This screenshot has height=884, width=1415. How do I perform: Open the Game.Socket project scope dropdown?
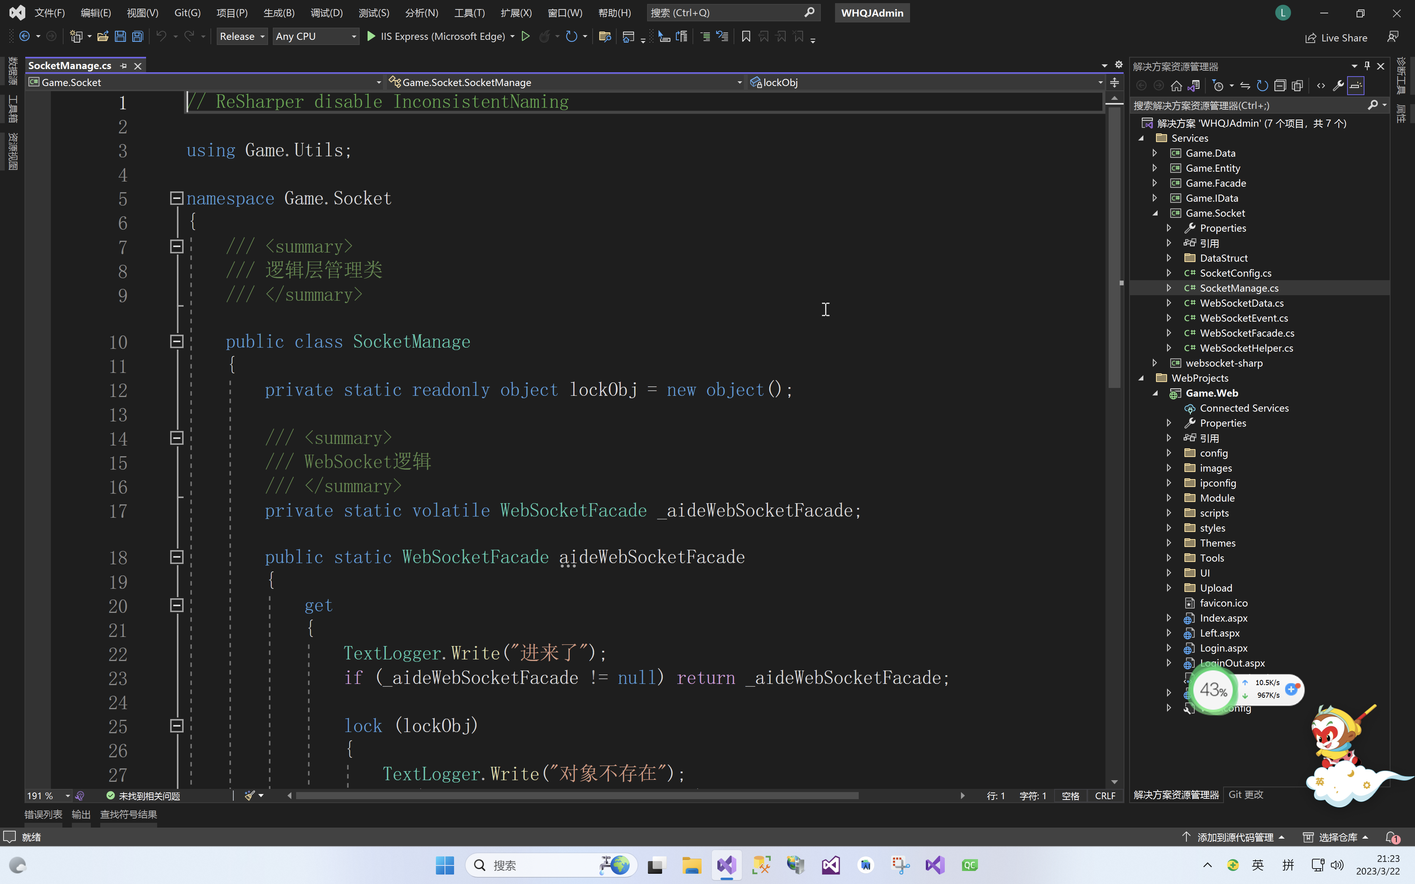click(x=205, y=82)
